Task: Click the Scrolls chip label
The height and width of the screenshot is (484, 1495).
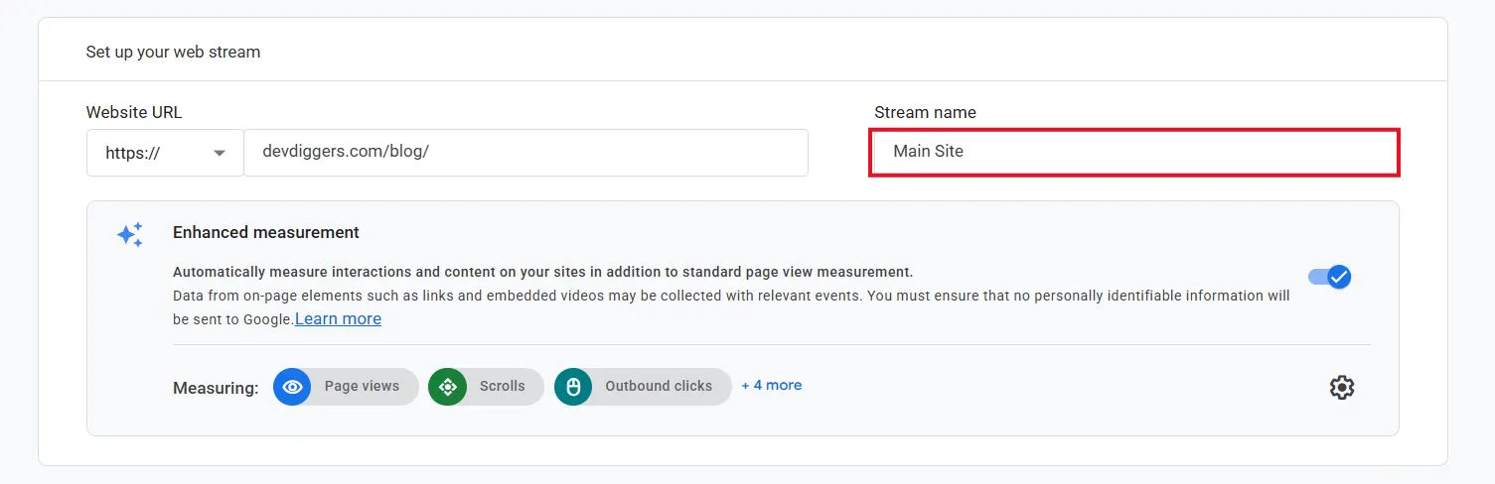Action: 503,386
